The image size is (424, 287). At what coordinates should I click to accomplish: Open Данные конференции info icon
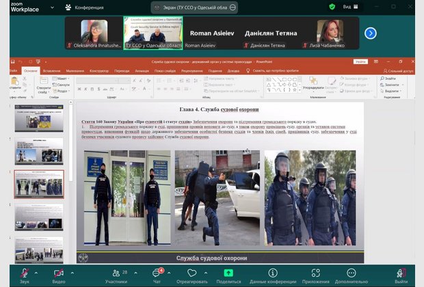272,273
